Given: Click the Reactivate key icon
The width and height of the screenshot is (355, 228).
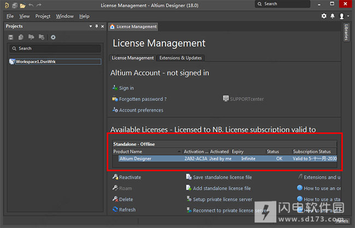Looking at the screenshot, I should pyautogui.click(x=115, y=177).
